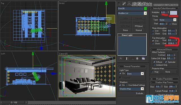Uncheck the Diffuse checkbox
The height and width of the screenshot is (105, 181).
tap(154, 62)
